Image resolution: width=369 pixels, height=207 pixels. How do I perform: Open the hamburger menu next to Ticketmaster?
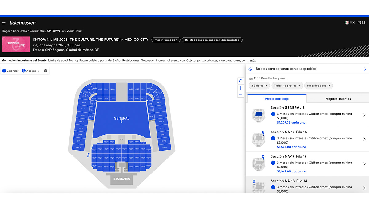4,23
